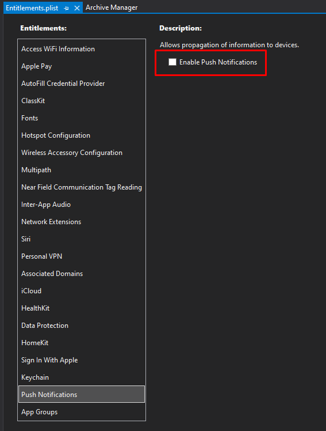Viewport: 326px width, 431px height.
Task: Enable Push Notifications checkbox
Action: [x=172, y=62]
